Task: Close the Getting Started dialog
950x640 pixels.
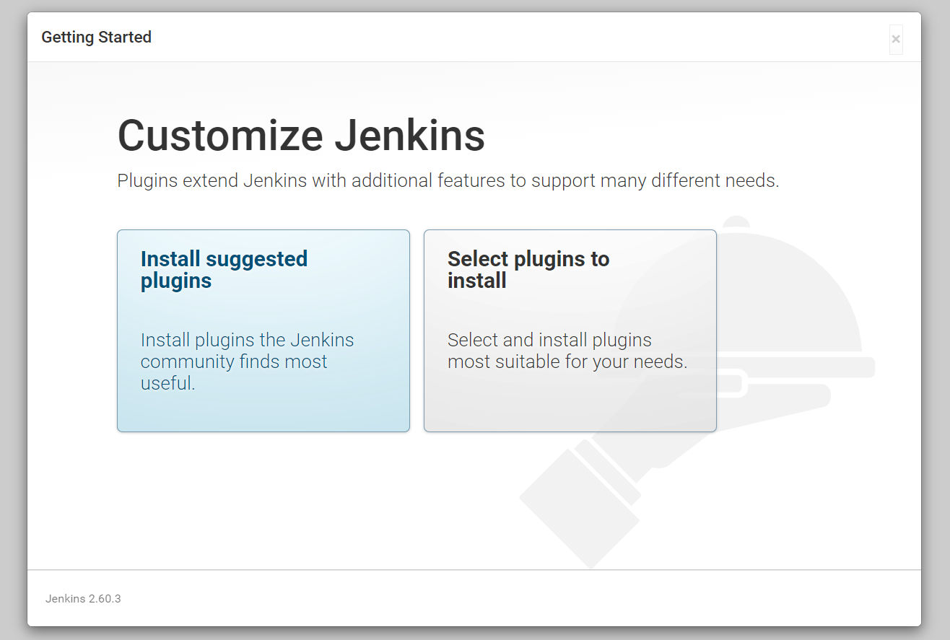Action: [895, 39]
